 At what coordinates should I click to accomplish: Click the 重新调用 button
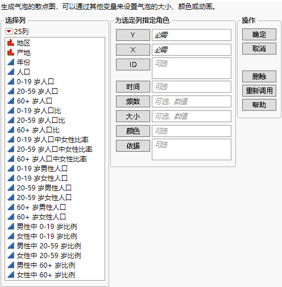259,90
